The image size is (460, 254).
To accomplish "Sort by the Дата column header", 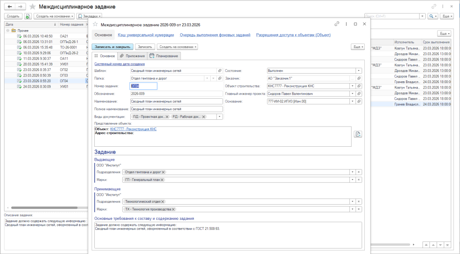I will coord(31,25).
